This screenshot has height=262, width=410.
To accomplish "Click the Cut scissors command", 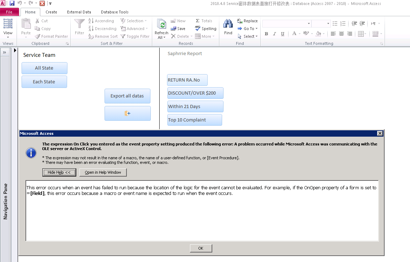I will 42,21.
